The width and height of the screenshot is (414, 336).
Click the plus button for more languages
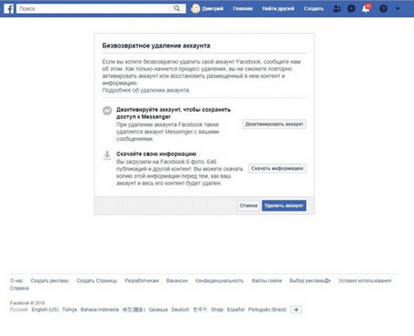click(x=296, y=310)
